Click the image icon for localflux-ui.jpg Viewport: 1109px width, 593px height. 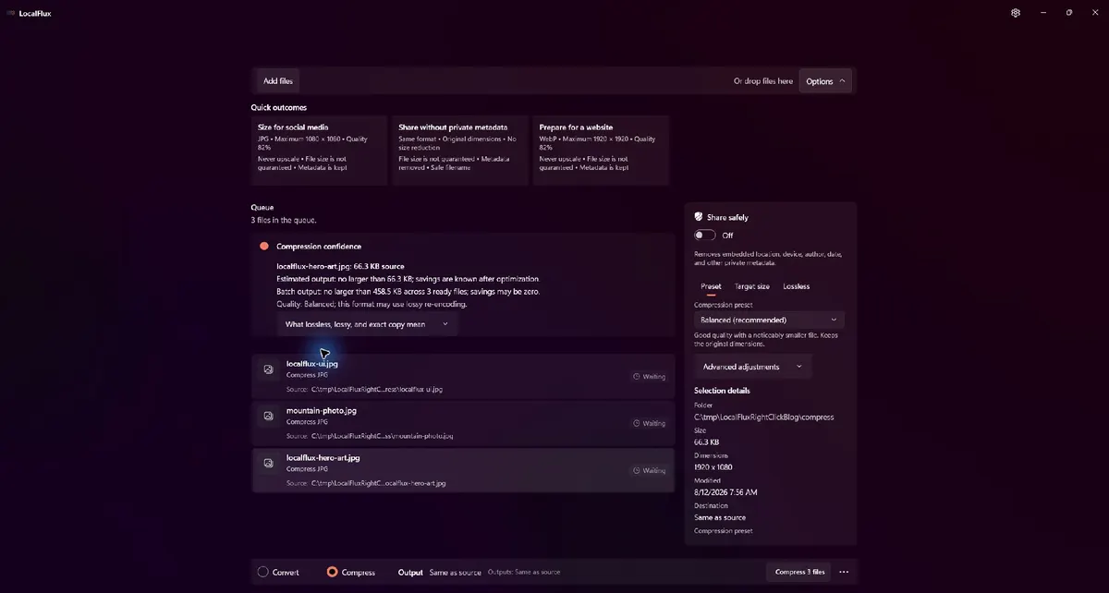[x=268, y=369]
